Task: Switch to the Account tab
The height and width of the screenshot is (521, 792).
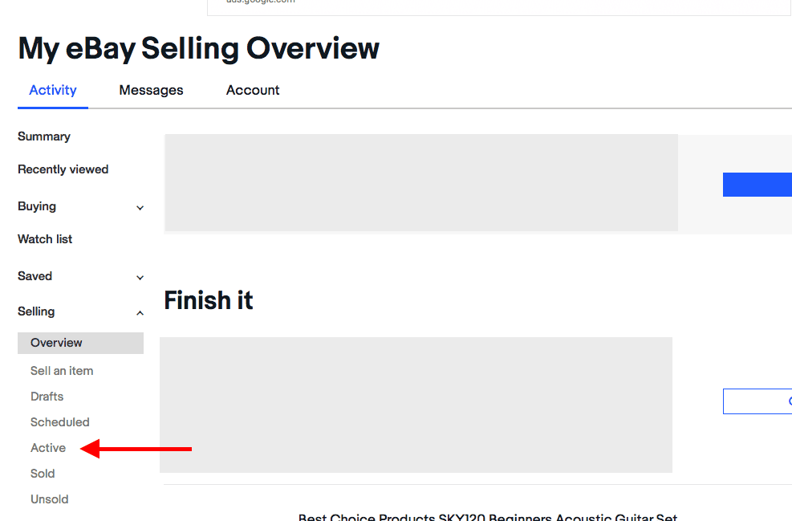Action: 252,90
